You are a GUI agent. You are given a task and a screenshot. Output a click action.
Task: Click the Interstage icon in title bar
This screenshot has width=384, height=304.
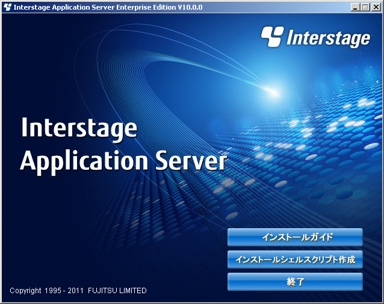coord(7,7)
